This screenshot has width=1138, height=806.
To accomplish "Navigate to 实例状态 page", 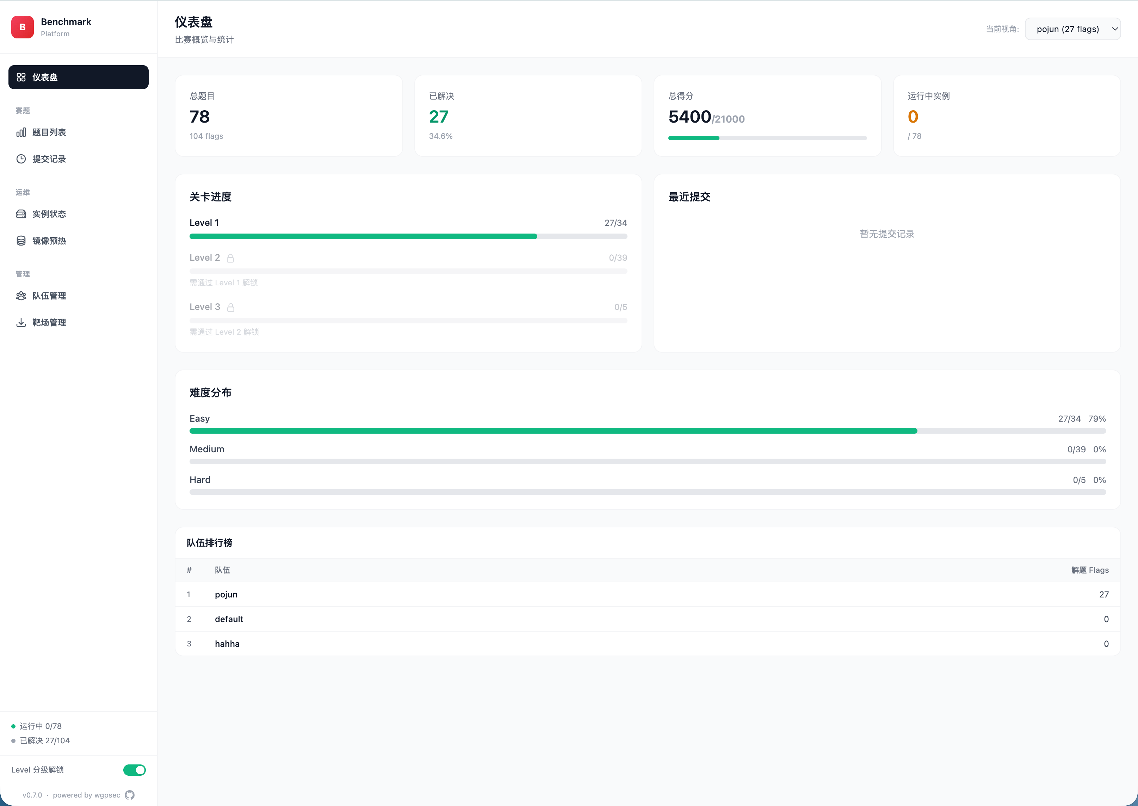I will pos(79,214).
